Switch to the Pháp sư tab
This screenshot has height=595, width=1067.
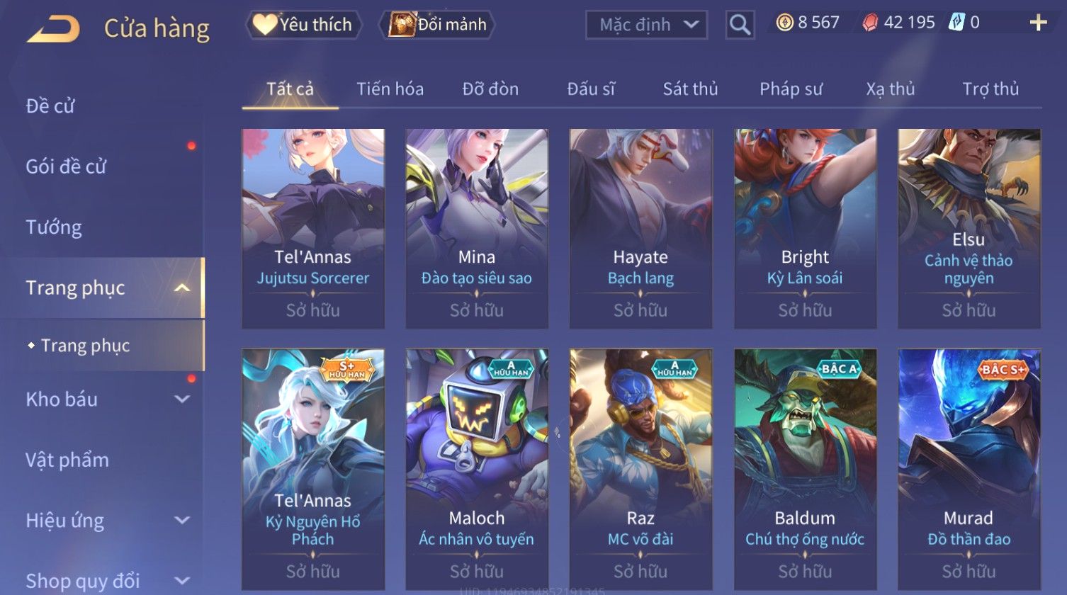(791, 89)
